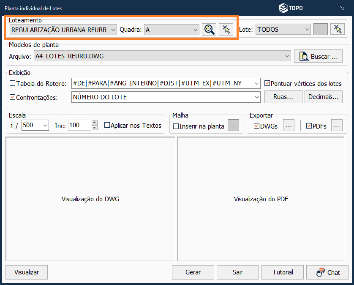The width and height of the screenshot is (354, 285).
Task: Click the cursor pick icon beside Lote swatch
Action: click(x=337, y=29)
